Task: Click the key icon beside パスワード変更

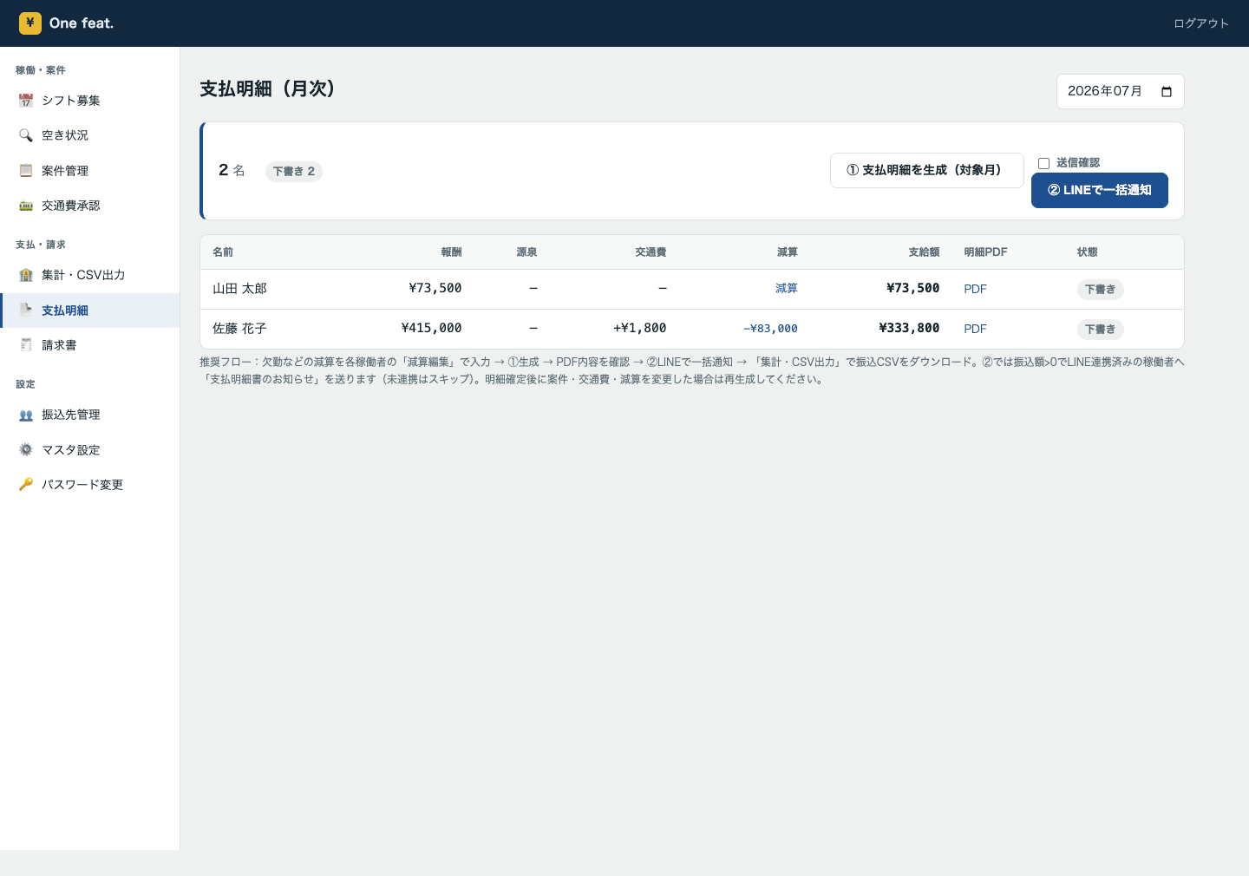Action: pyautogui.click(x=26, y=485)
